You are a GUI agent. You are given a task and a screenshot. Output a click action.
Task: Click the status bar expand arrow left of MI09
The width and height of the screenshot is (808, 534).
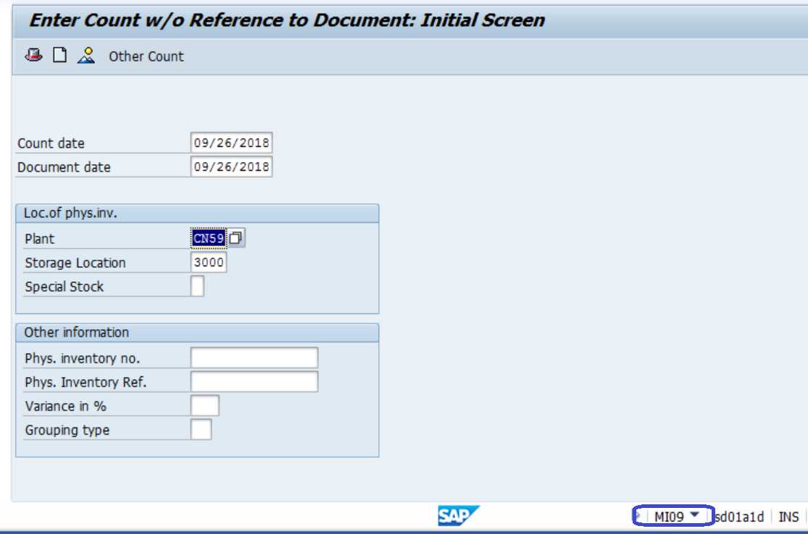click(x=638, y=515)
